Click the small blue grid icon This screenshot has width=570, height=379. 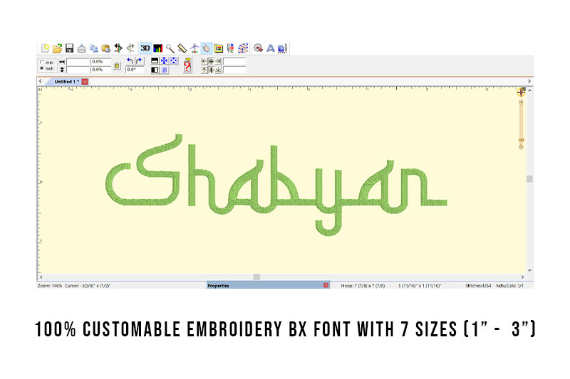click(165, 70)
